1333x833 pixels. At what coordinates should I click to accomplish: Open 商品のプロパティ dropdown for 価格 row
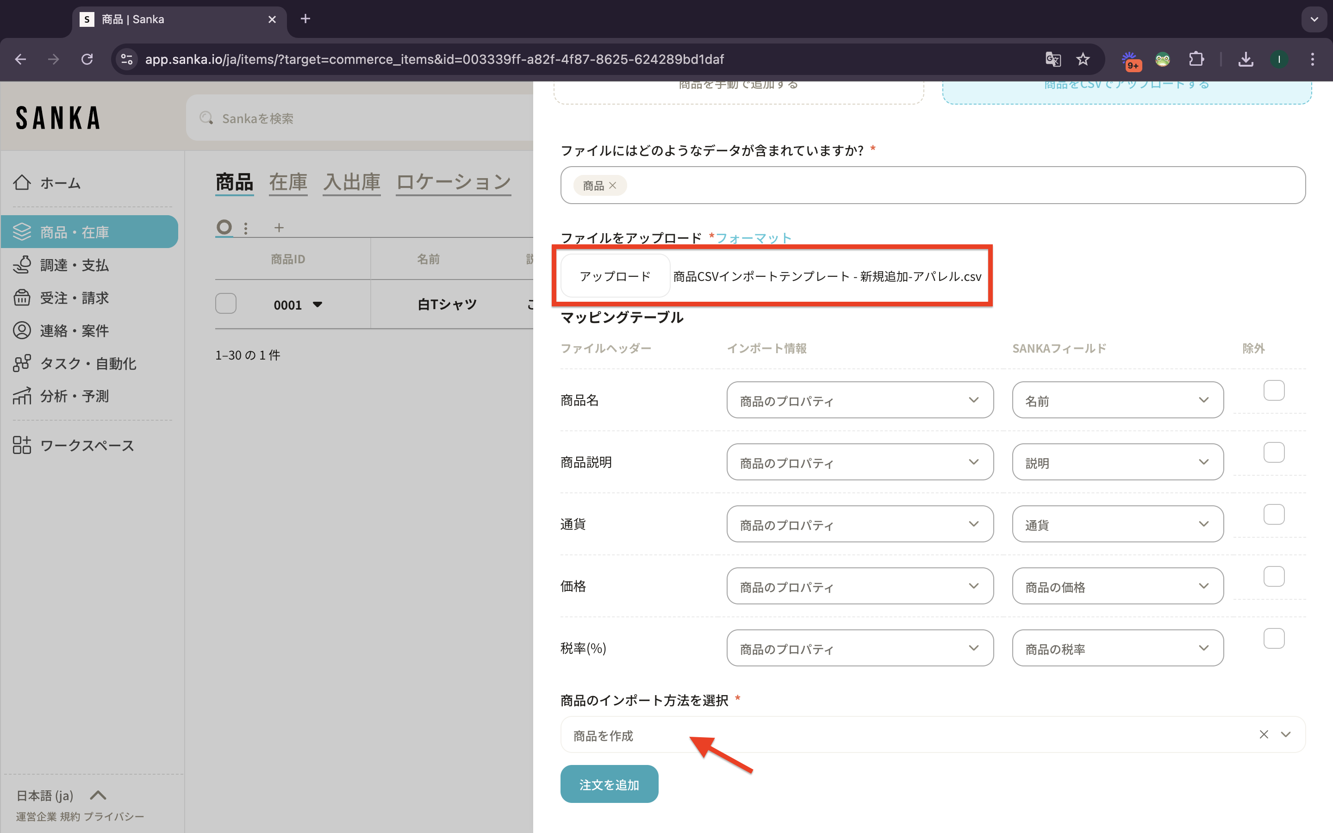[860, 586]
